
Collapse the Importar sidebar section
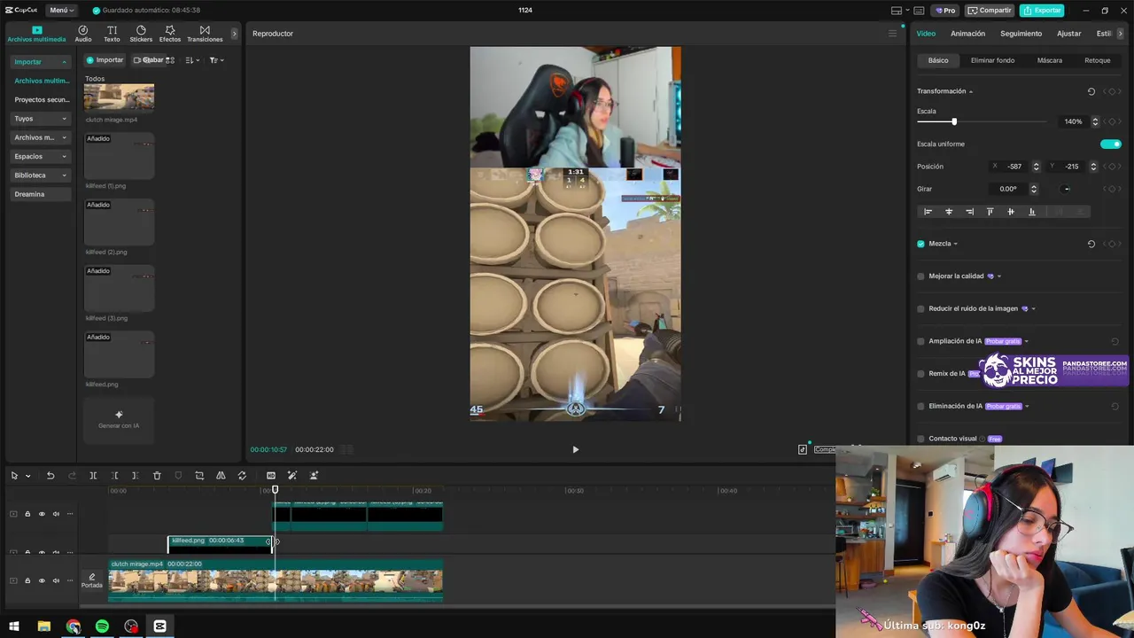click(x=64, y=62)
